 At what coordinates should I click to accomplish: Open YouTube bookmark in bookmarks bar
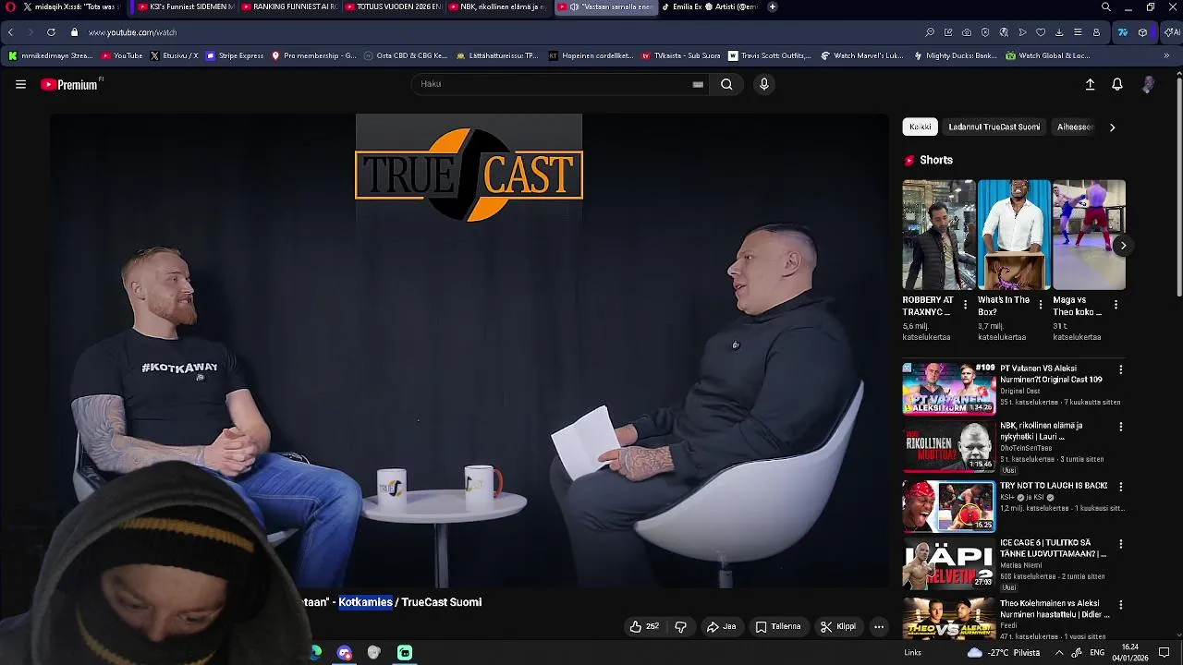[x=122, y=55]
